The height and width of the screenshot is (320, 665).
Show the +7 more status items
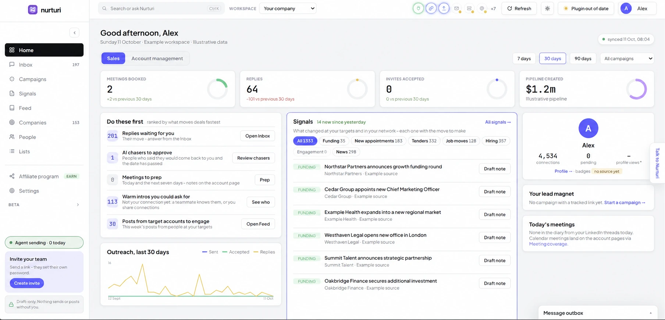(x=493, y=8)
